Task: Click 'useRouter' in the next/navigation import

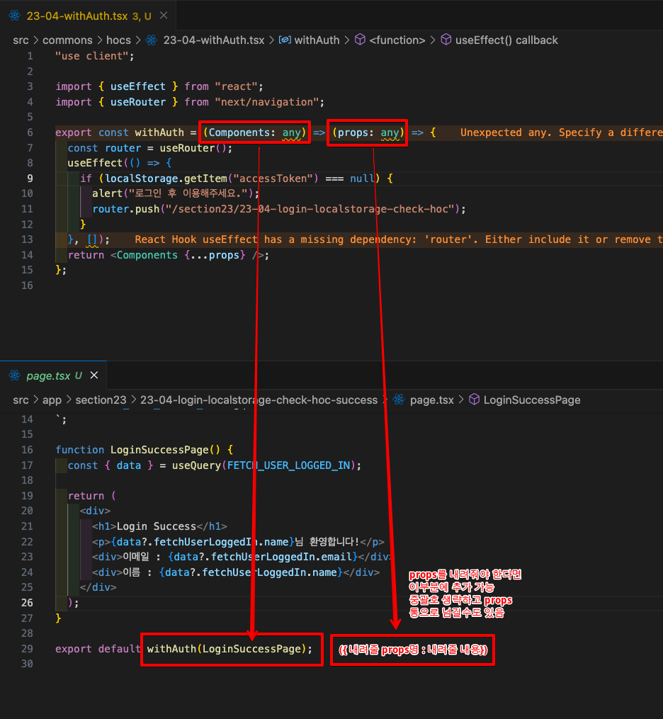Action: coord(137,102)
